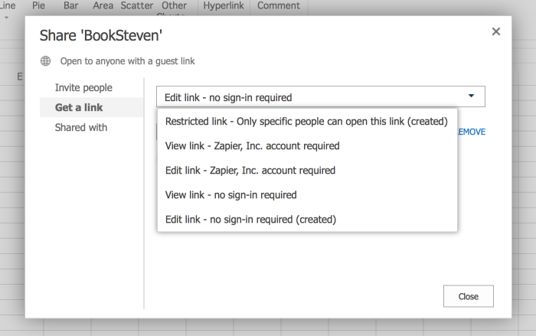Click the globe icon beside guest link status
The width and height of the screenshot is (536, 336).
45,60
